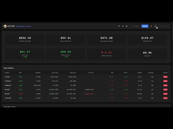The height and width of the screenshot is (129, 173).
Task: Click the Mark Price column header
Action: [73, 73]
